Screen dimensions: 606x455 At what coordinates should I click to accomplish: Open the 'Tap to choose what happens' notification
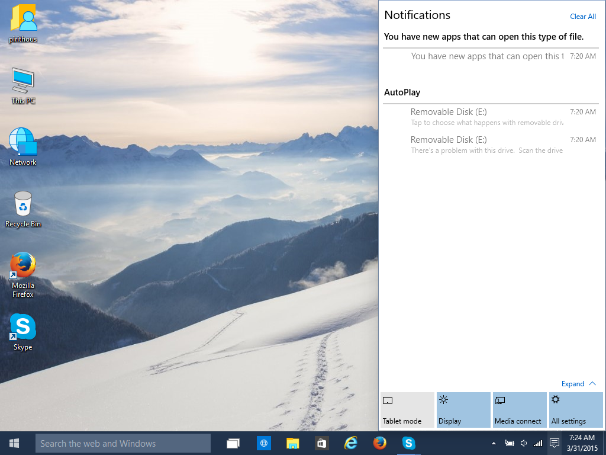491,117
